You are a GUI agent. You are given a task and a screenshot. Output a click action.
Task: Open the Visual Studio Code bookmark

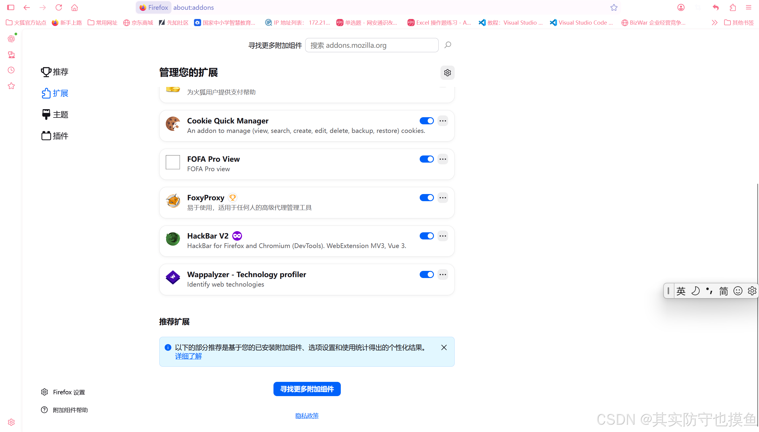point(581,23)
